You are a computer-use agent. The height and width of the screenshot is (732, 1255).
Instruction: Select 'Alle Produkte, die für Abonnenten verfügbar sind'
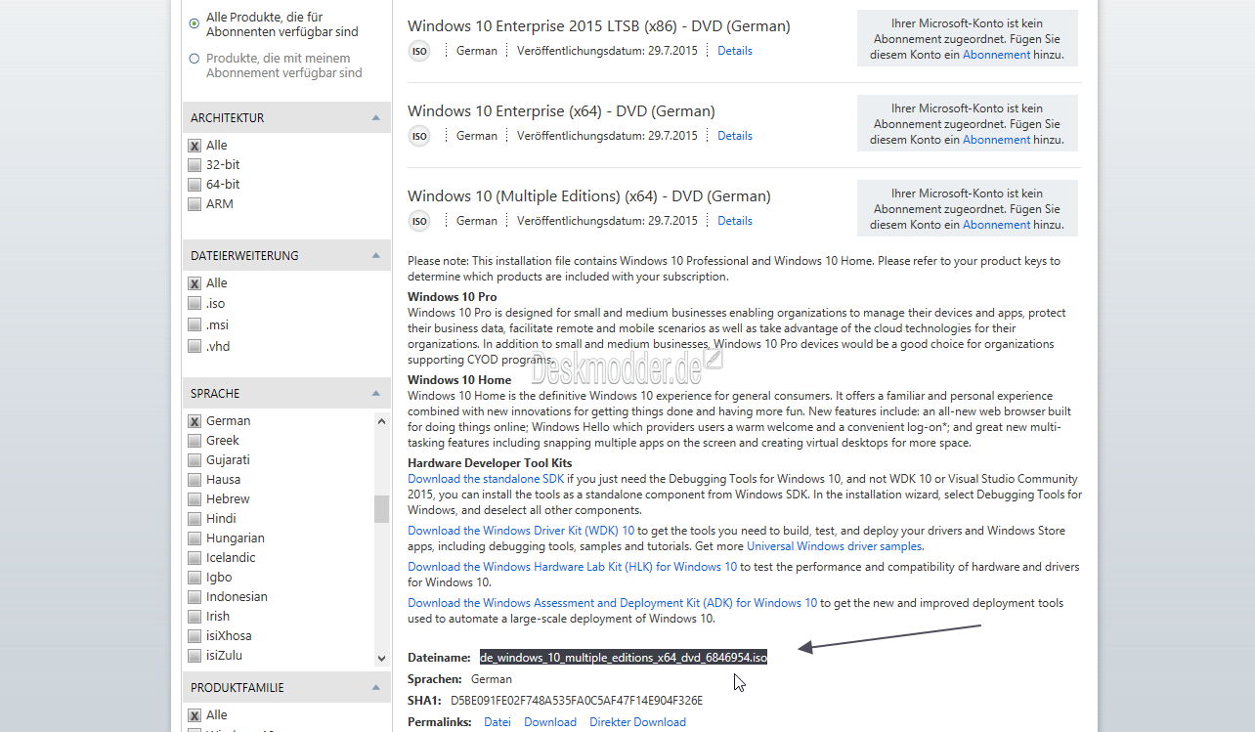pyautogui.click(x=195, y=22)
